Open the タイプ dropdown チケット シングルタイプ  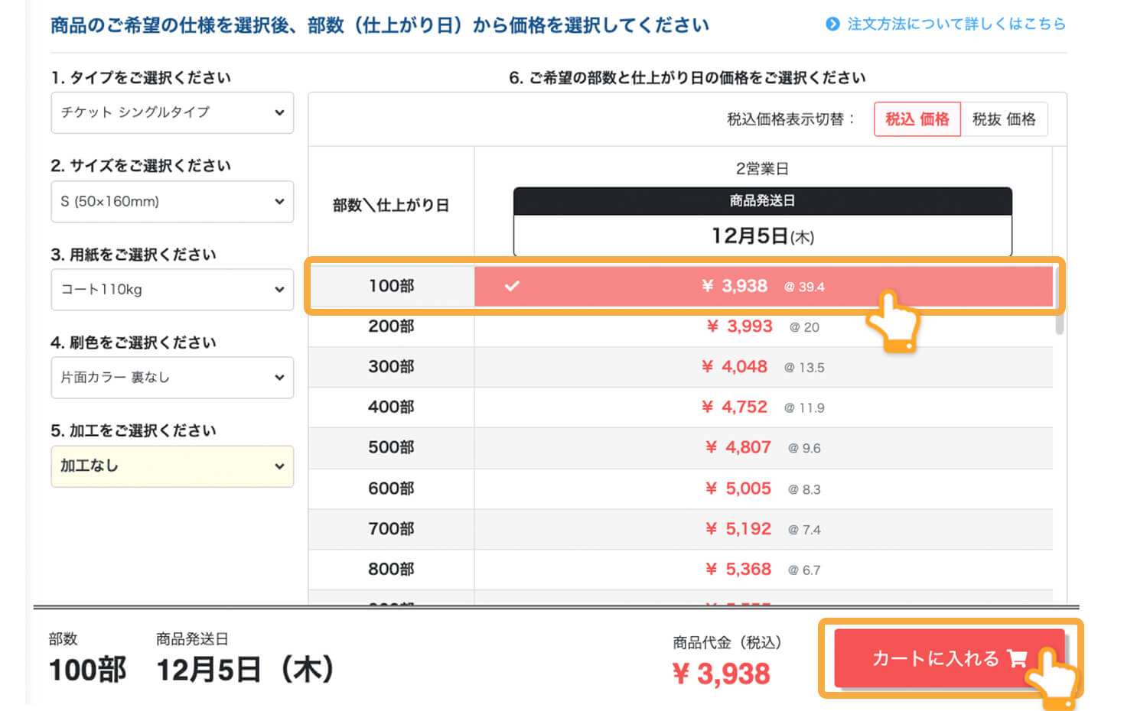pos(172,112)
